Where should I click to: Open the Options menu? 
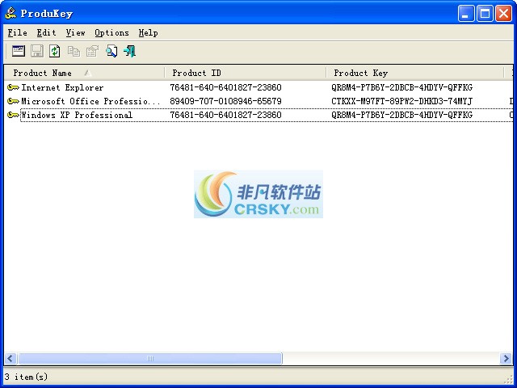[111, 32]
